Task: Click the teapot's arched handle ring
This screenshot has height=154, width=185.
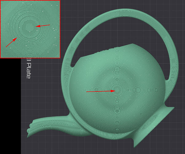Action: pos(125,13)
